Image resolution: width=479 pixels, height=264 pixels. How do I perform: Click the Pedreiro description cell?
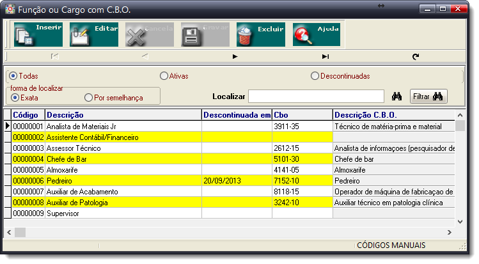coord(123,181)
